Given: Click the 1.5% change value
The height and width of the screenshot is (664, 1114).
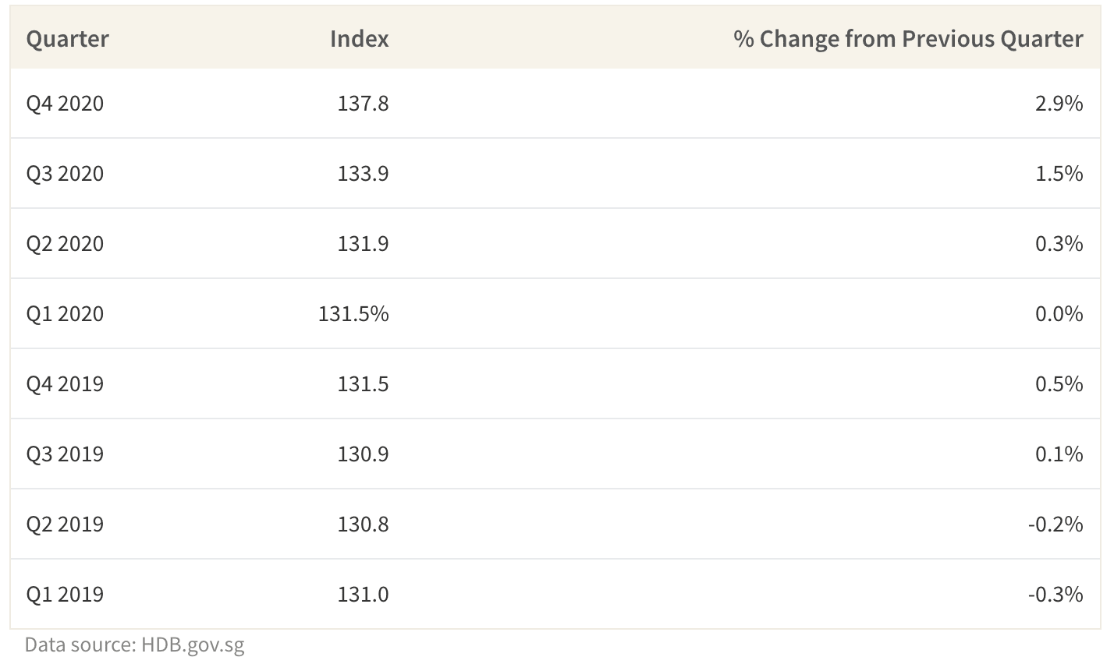Looking at the screenshot, I should tap(1059, 174).
